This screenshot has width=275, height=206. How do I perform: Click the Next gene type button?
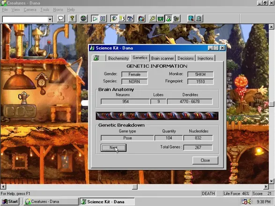click(x=113, y=147)
